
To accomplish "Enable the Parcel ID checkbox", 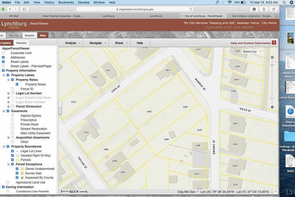I will [x=12, y=89].
